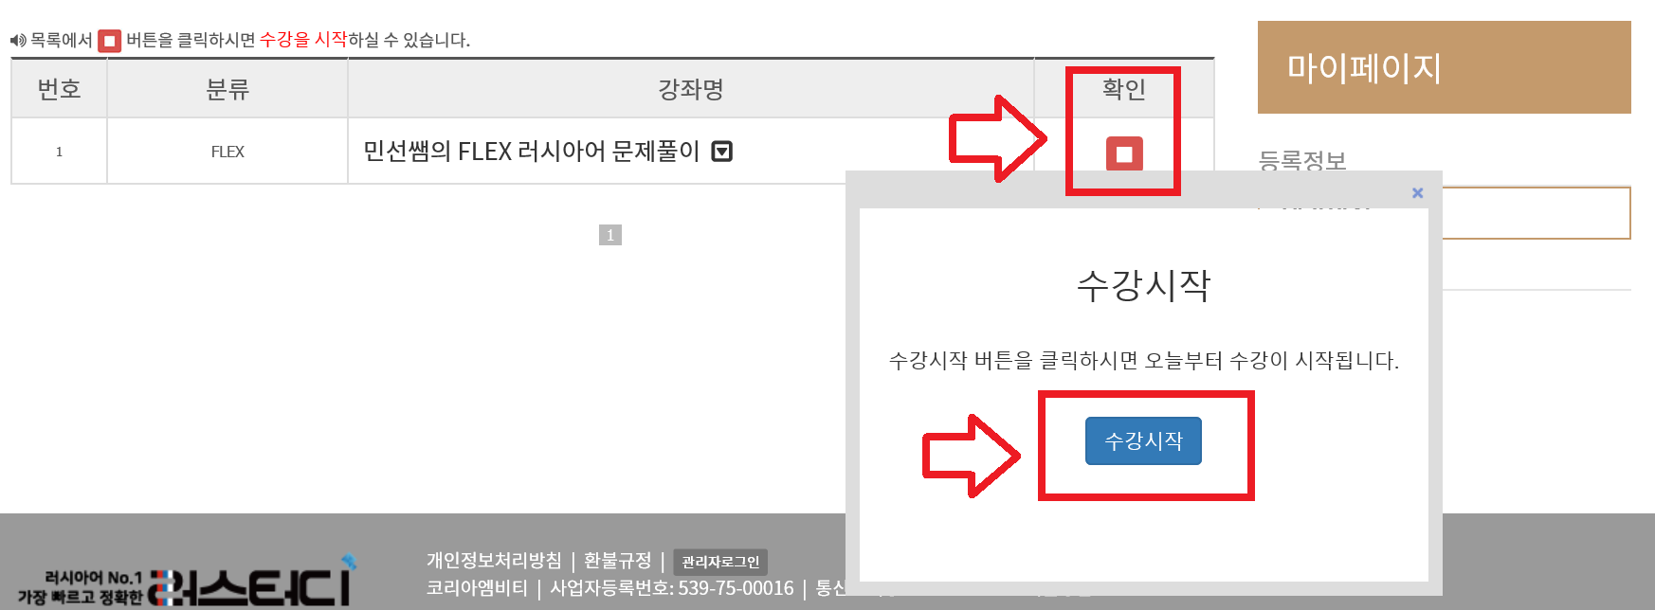This screenshot has height=610, width=1655.
Task: Expand the dropdown icon beside 러시아어 문제풀이
Action: click(x=722, y=152)
